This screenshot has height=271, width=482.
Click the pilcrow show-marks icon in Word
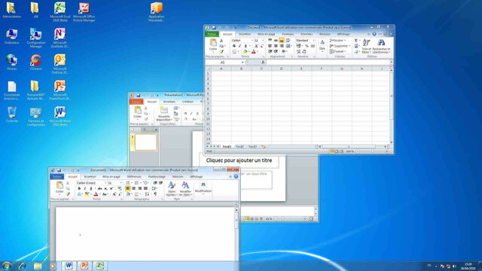(155, 194)
